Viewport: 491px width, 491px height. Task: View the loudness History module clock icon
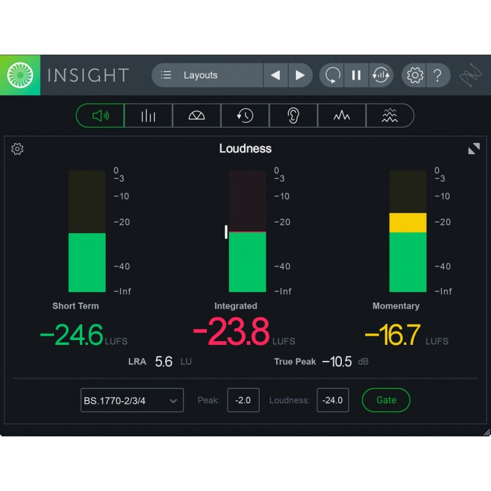(x=244, y=115)
